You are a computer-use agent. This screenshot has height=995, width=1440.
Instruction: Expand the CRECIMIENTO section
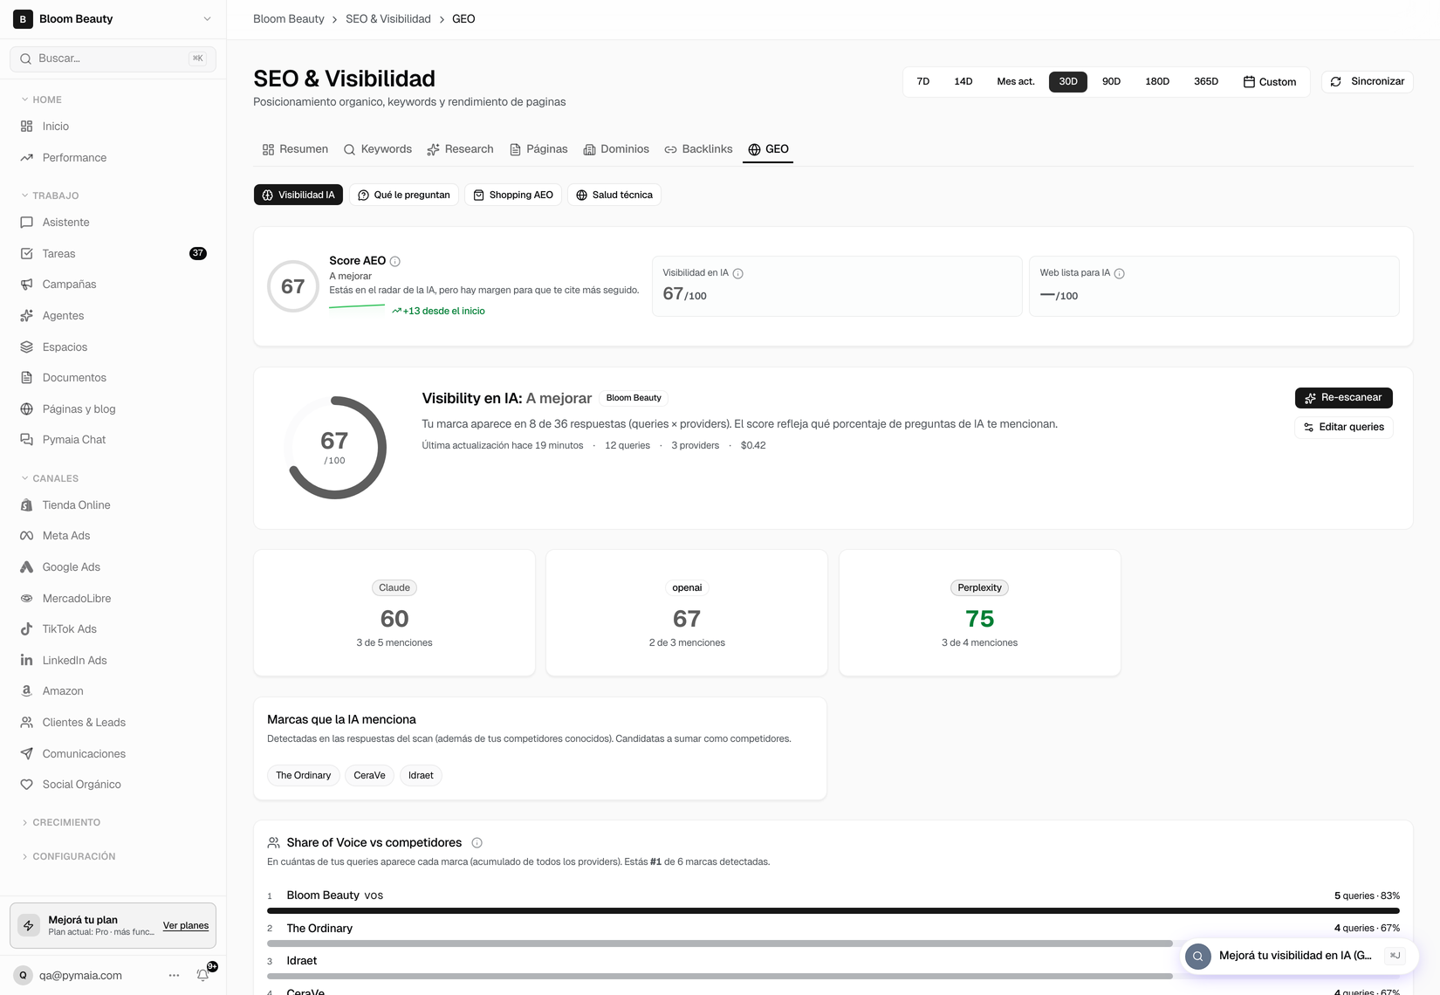tap(60, 822)
